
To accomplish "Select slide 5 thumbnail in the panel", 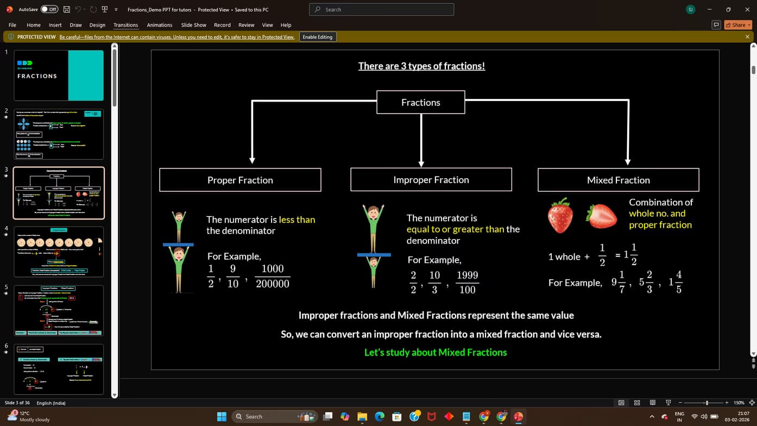I will point(59,310).
